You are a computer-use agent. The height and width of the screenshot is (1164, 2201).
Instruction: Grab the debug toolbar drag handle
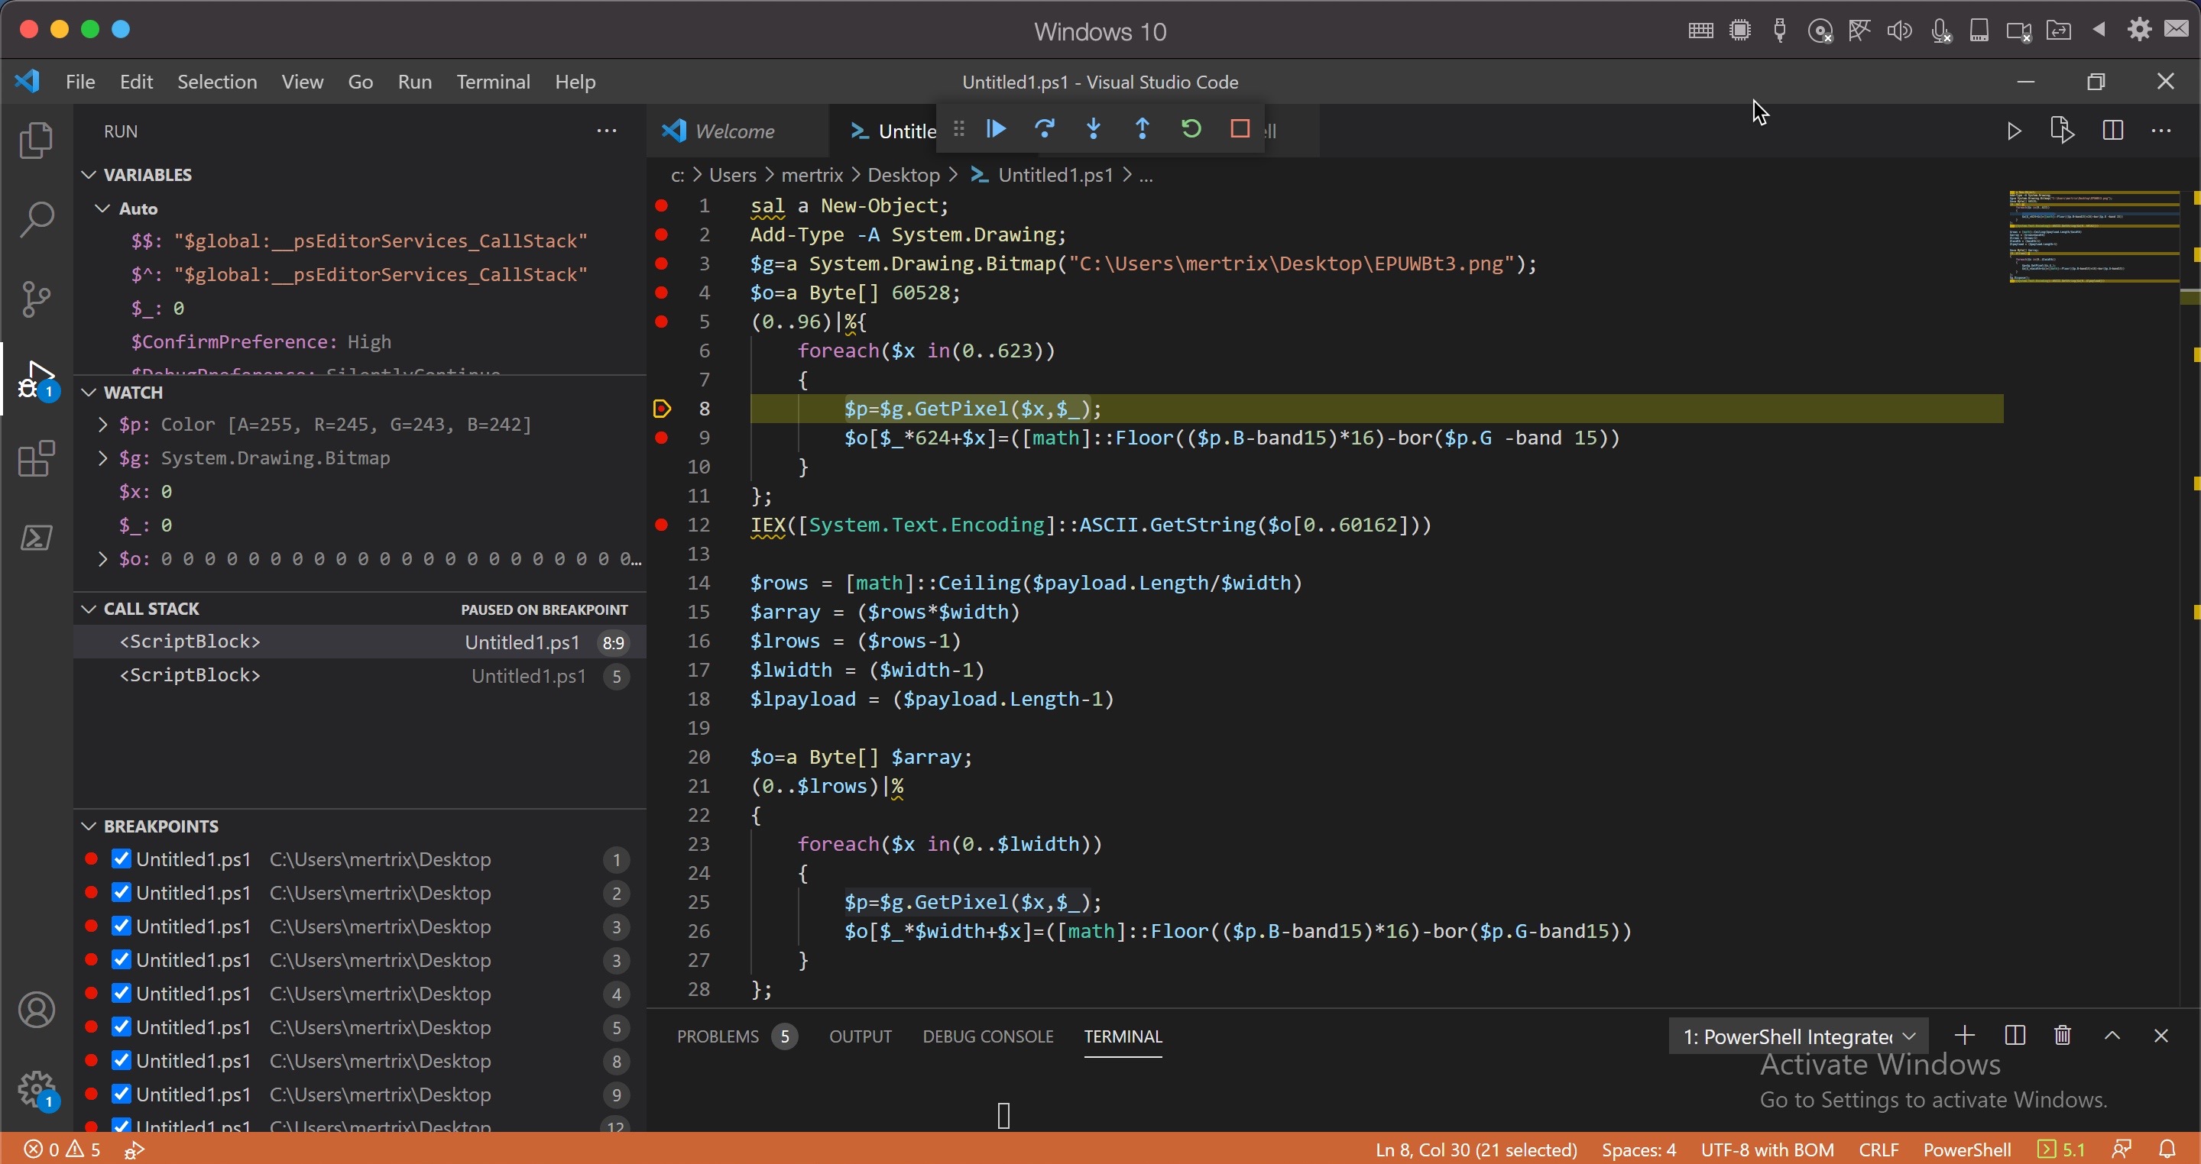[958, 129]
